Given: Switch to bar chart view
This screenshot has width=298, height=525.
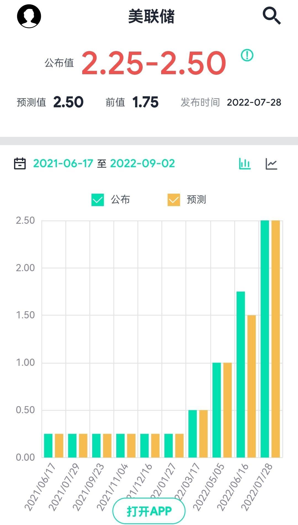Looking at the screenshot, I should click(x=245, y=164).
